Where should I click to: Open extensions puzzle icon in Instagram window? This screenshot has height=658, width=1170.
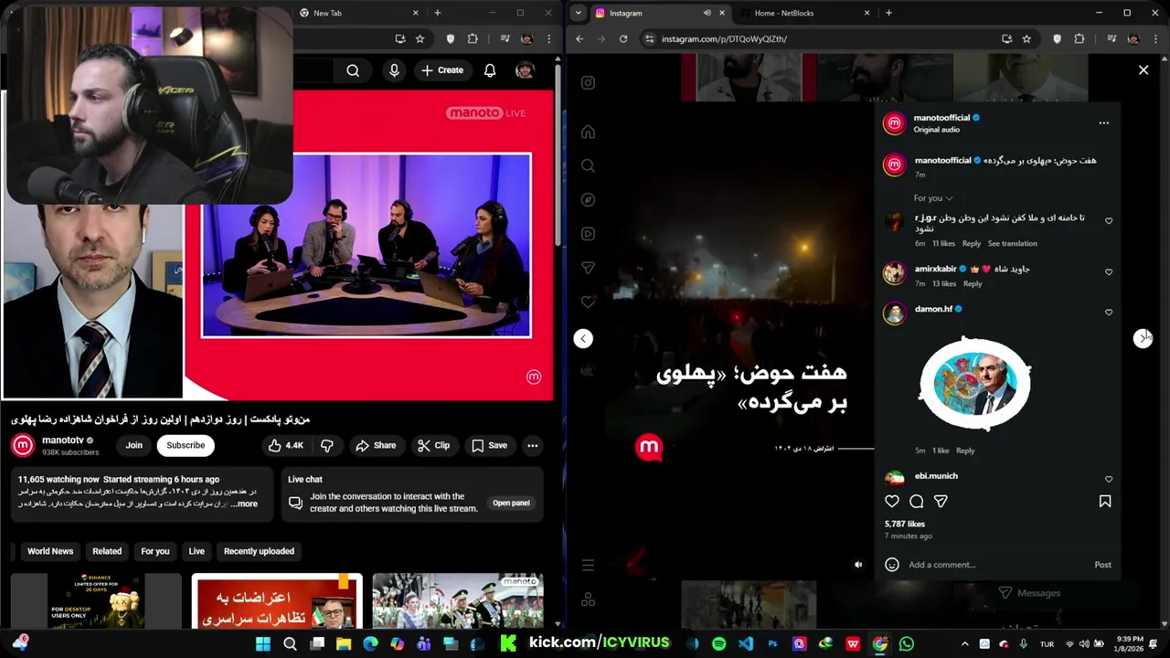click(x=1080, y=38)
